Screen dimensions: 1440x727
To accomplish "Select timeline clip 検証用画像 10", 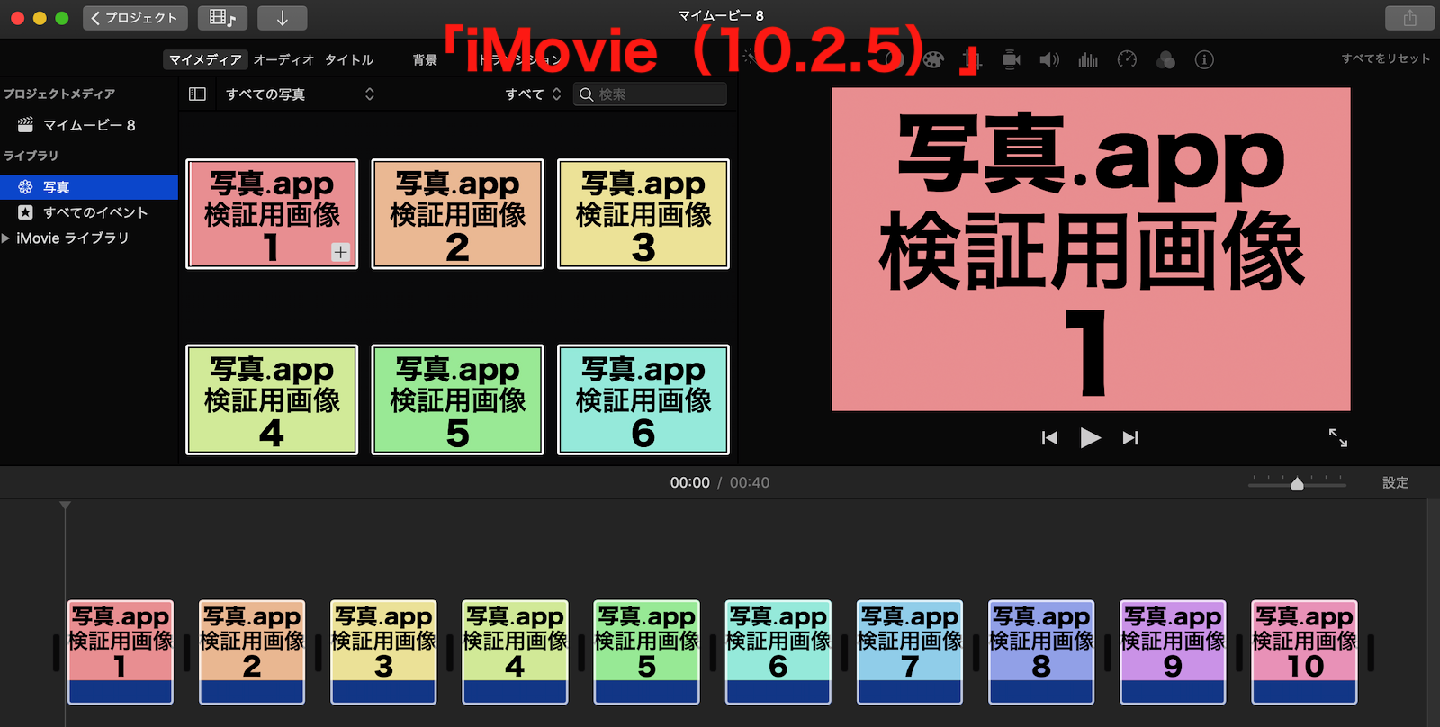I will [1305, 652].
